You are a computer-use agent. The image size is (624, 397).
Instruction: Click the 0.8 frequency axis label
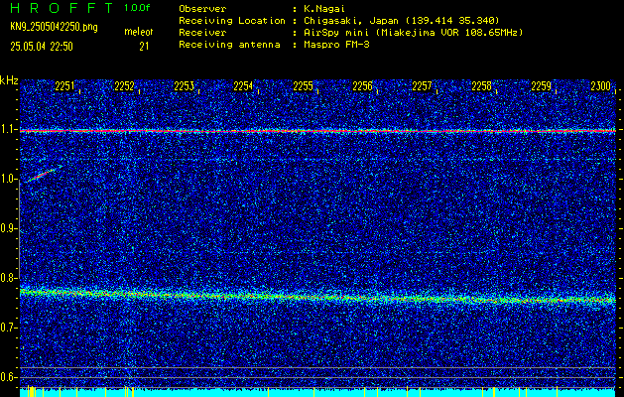(8, 278)
